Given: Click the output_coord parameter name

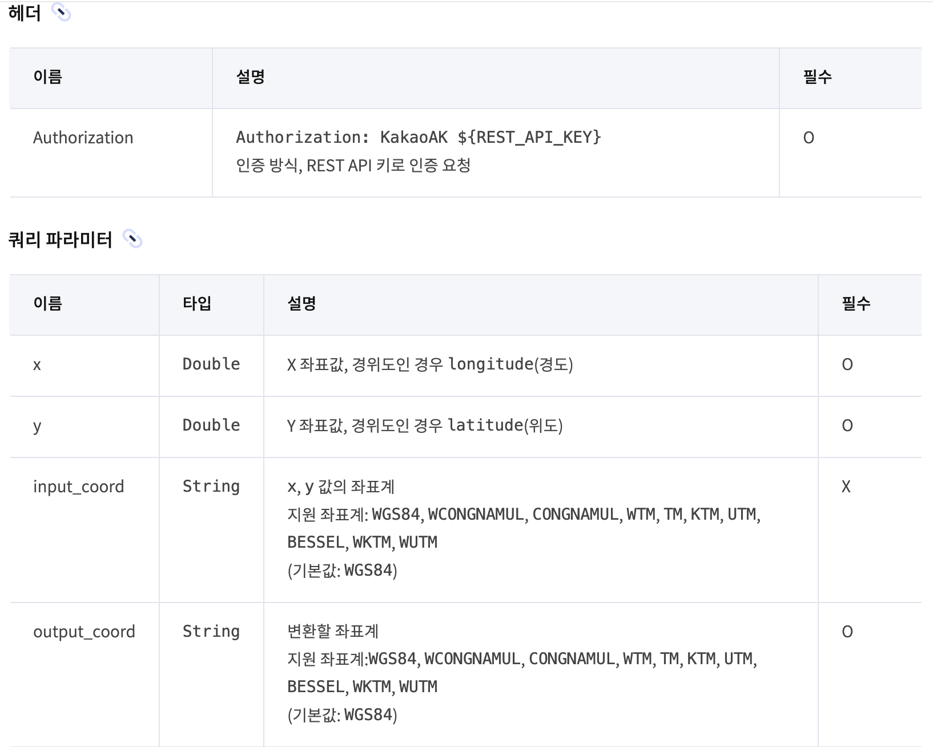Looking at the screenshot, I should (x=84, y=632).
